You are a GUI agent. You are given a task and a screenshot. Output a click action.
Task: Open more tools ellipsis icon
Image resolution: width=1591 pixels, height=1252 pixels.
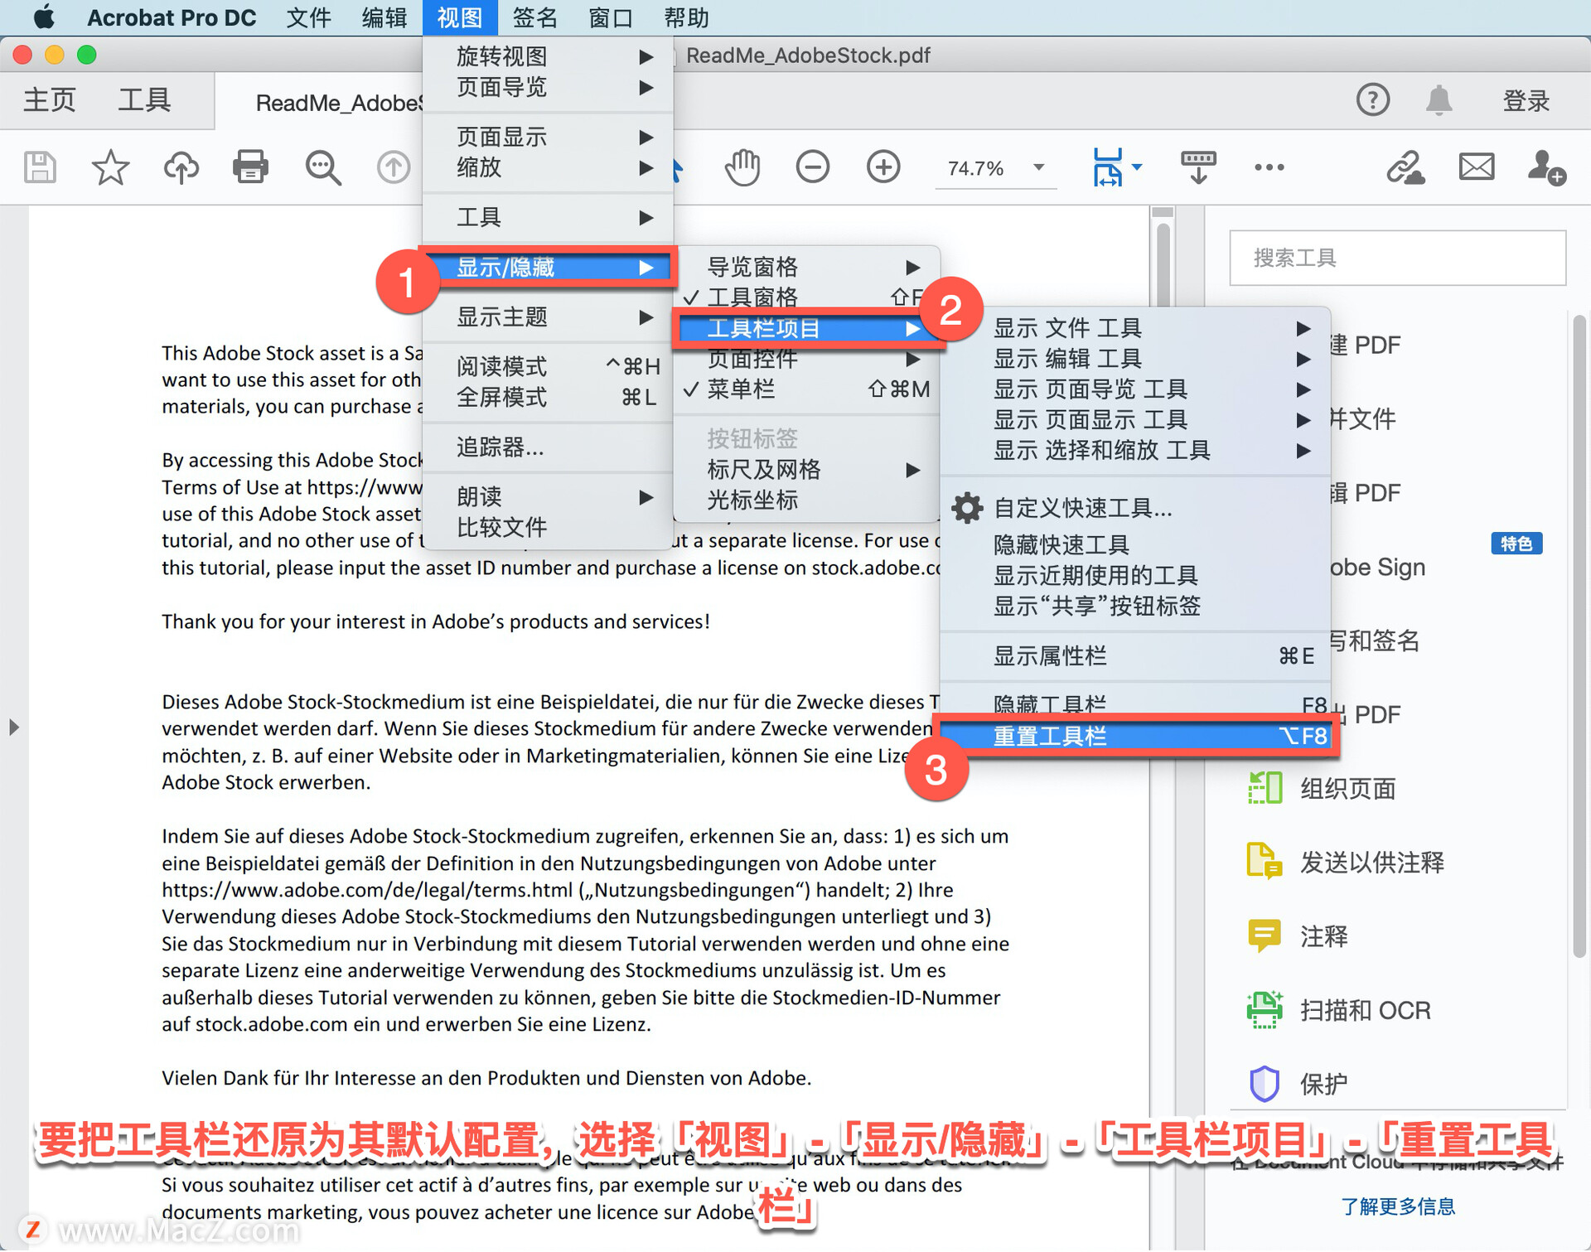1269,167
